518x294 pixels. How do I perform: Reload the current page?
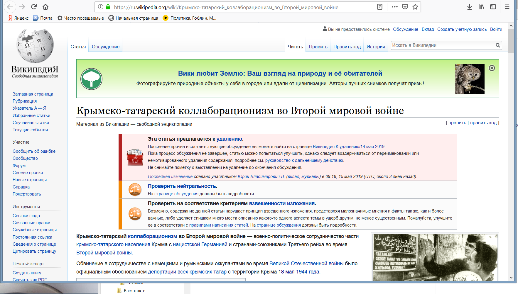[x=34, y=7]
